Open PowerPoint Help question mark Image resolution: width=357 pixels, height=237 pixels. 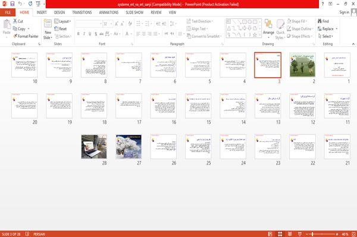[322, 4]
